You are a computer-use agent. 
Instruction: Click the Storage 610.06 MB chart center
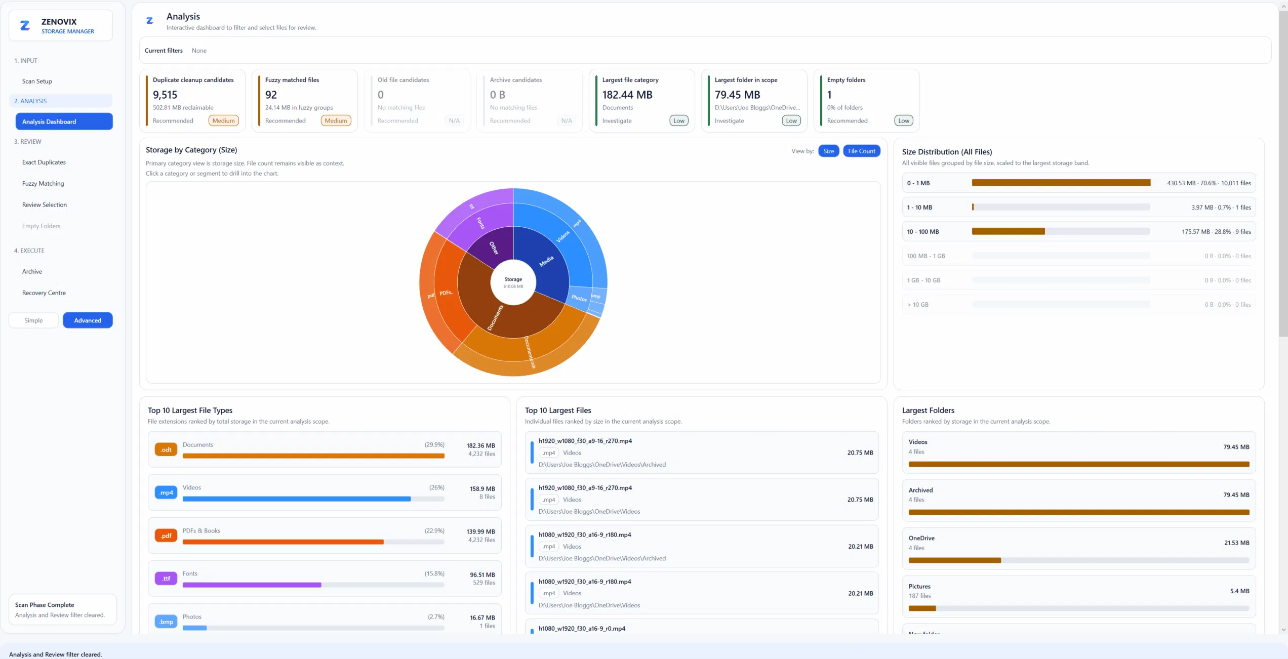tap(513, 282)
